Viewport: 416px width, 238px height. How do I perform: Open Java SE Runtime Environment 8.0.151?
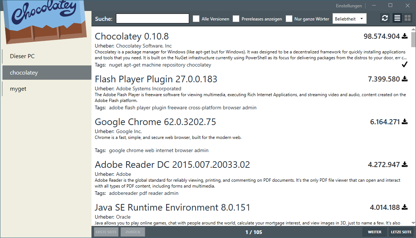(x=172, y=207)
